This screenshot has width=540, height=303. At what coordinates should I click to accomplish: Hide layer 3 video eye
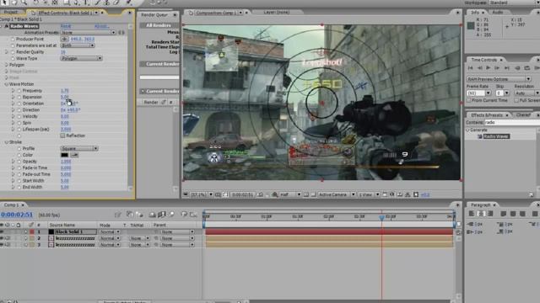(2, 245)
